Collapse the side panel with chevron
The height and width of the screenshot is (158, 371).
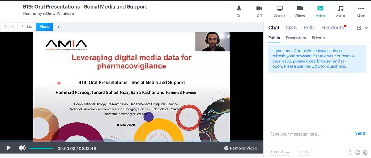(366, 28)
